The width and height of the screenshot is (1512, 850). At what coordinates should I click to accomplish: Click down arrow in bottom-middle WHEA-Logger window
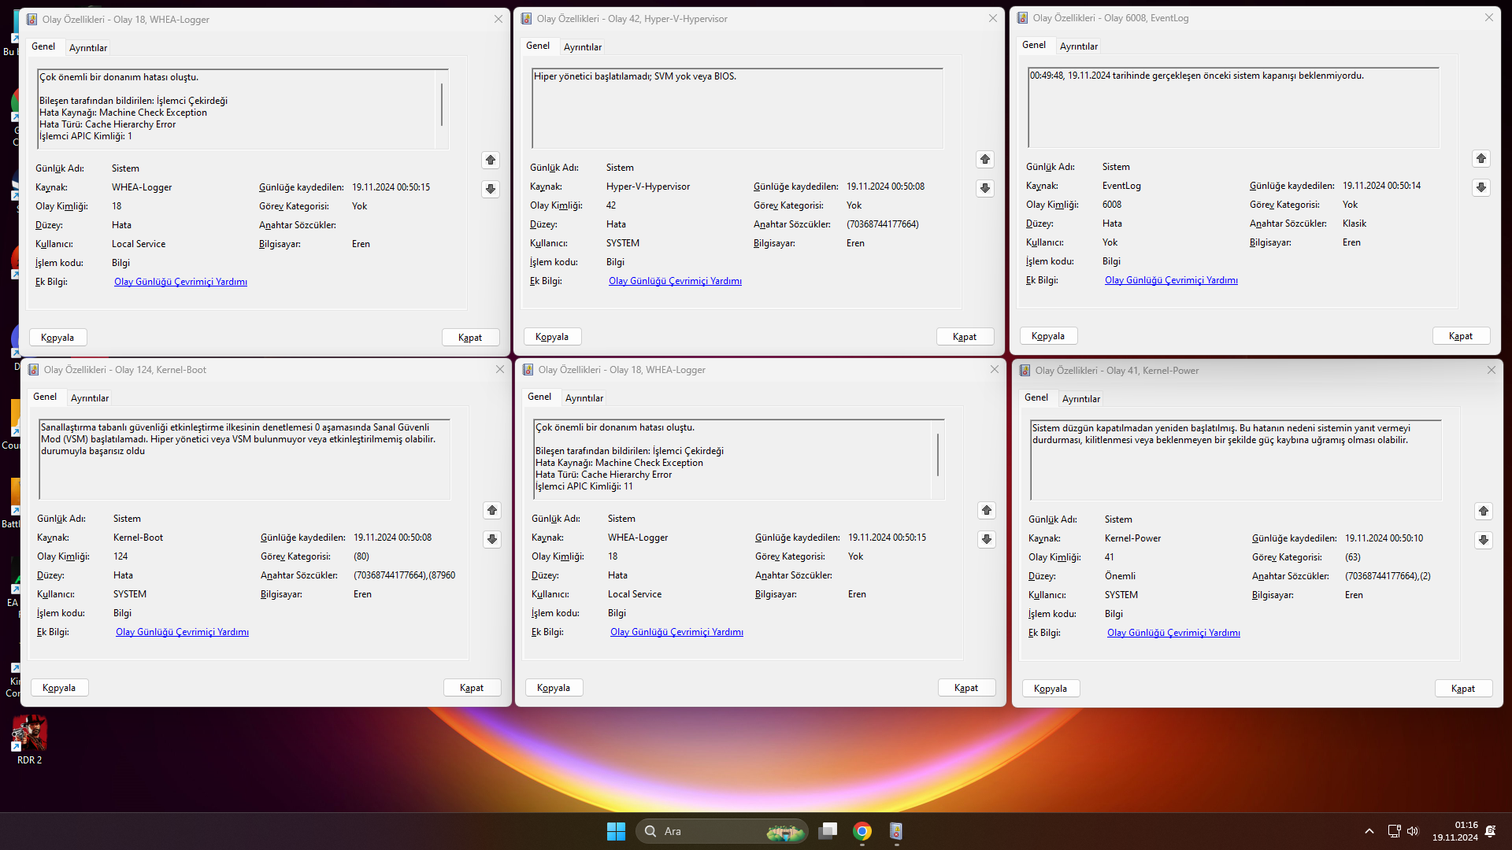987,539
